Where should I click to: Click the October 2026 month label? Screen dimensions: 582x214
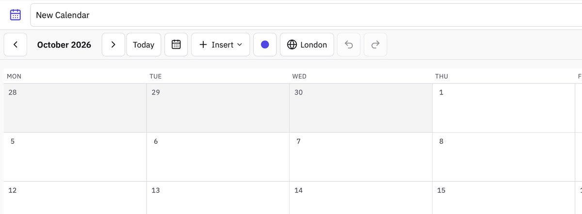pyautogui.click(x=64, y=45)
